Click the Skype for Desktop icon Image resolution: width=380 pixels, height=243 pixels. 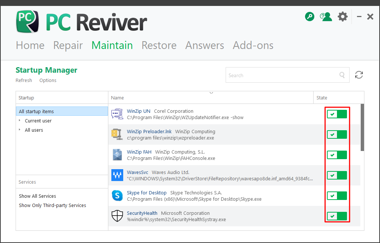click(x=117, y=196)
